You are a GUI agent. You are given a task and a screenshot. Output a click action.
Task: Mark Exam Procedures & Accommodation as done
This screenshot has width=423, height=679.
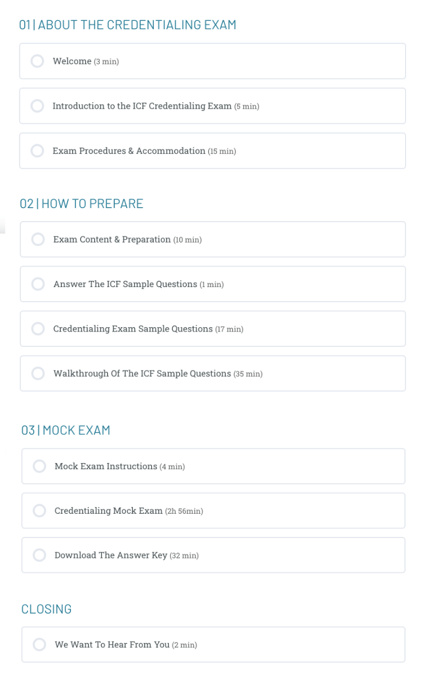(38, 151)
